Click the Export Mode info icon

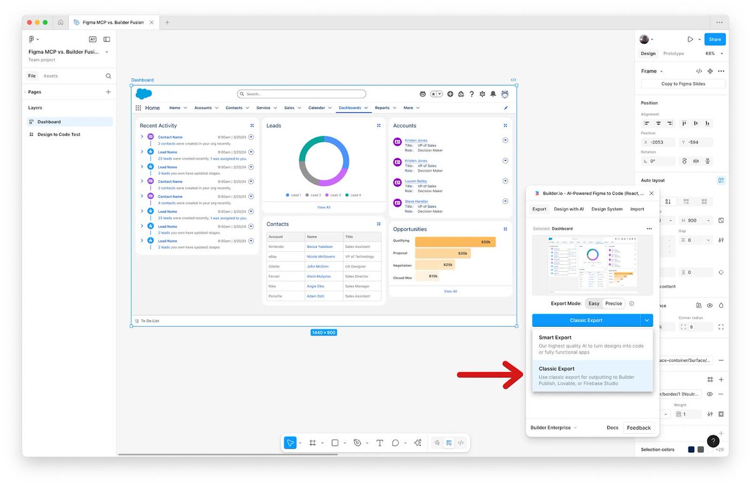pos(631,304)
